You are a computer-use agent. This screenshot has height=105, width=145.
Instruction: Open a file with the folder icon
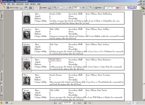pos(3,8)
